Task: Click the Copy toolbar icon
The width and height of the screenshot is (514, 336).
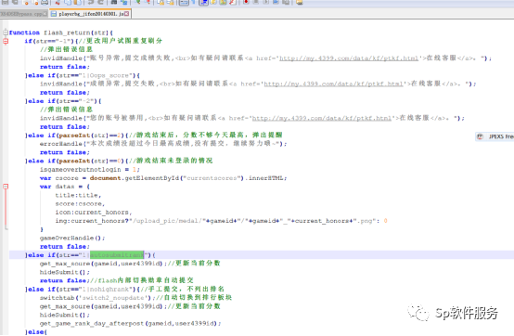Action: coord(68,2)
